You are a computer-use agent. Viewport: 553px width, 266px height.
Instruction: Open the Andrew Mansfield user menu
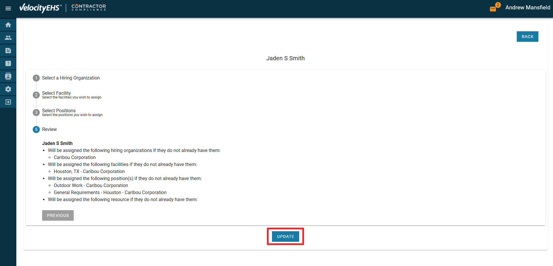click(x=528, y=8)
